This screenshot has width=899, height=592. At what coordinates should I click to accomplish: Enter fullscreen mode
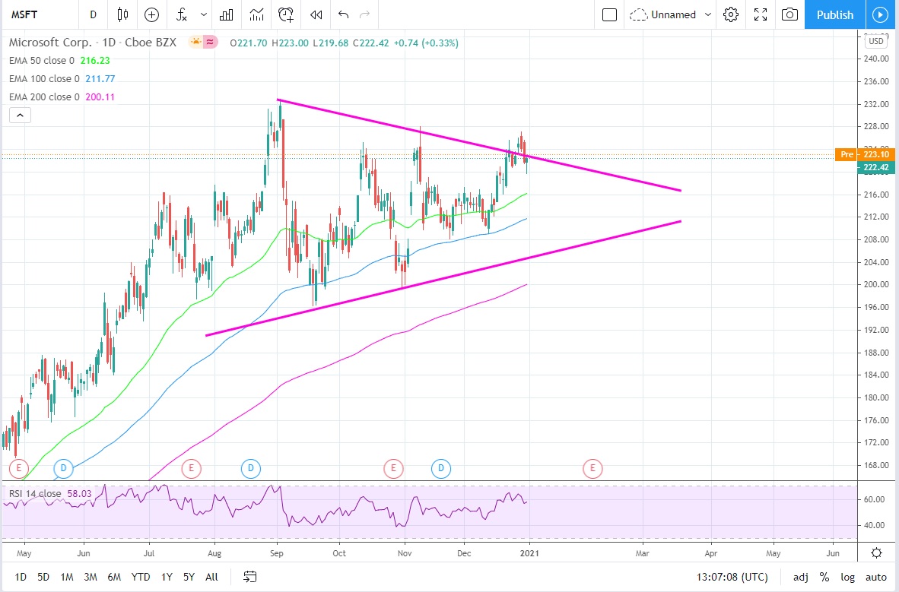pos(761,14)
